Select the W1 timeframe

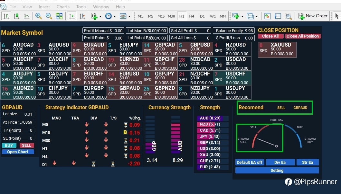[213, 16]
